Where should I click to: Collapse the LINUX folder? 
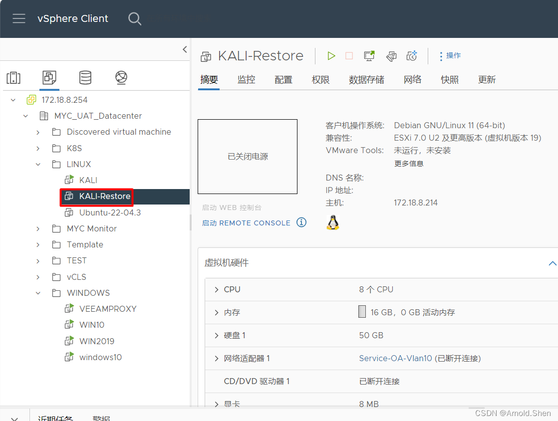tap(38, 164)
